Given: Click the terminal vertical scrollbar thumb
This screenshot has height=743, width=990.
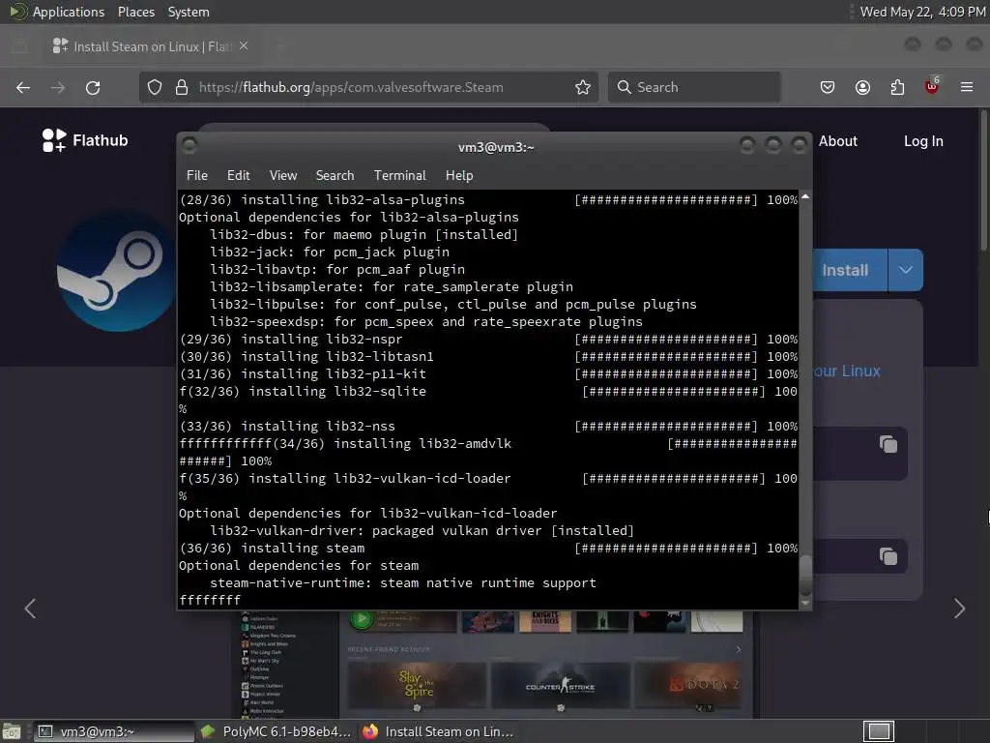Looking at the screenshot, I should [x=805, y=575].
